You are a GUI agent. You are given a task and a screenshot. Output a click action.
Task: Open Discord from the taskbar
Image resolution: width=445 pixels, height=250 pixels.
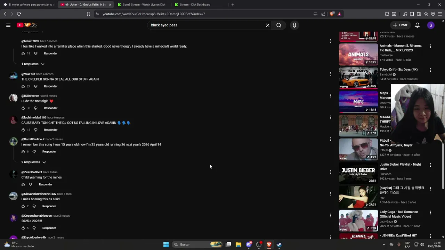tap(249, 244)
